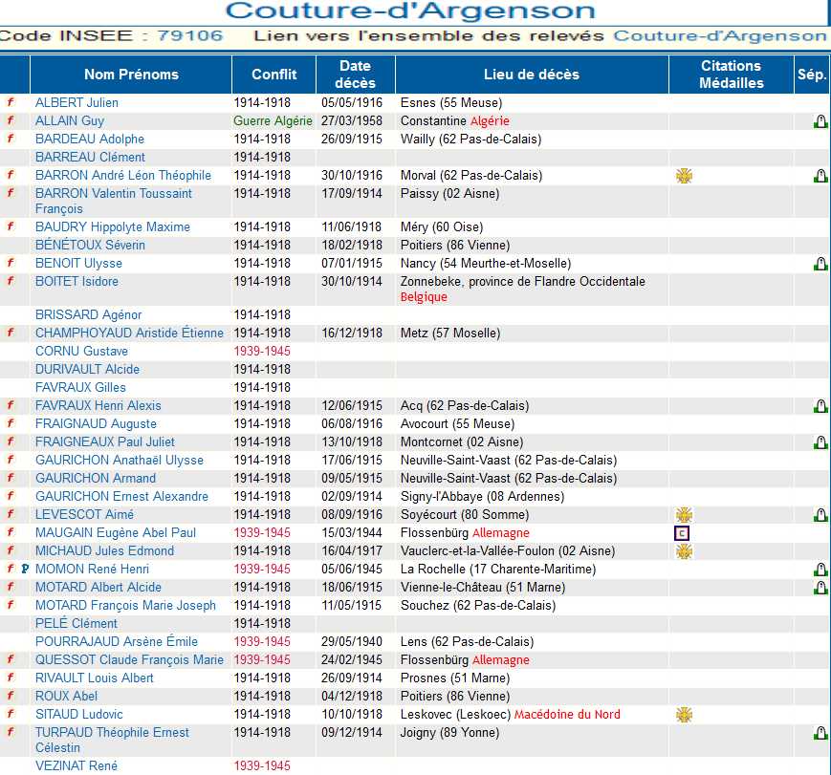Image resolution: width=831 pixels, height=775 pixels.
Task: Click the 'Conflit' column header
Action: (x=274, y=75)
